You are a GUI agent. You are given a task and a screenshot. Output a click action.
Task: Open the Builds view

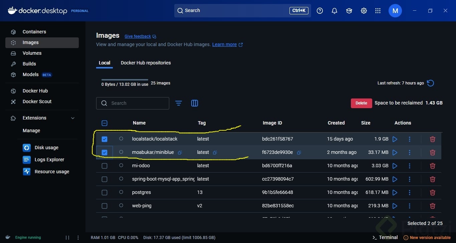tap(42, 64)
